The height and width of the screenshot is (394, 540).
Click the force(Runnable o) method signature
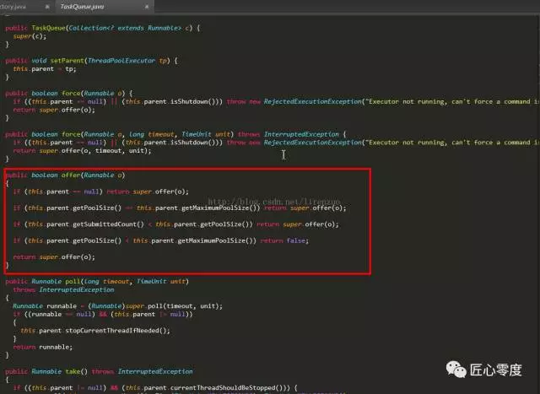[x=69, y=94]
